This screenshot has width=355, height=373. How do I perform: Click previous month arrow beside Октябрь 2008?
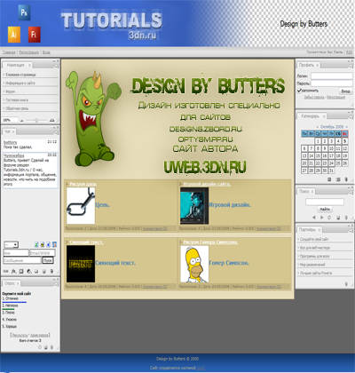(318, 127)
